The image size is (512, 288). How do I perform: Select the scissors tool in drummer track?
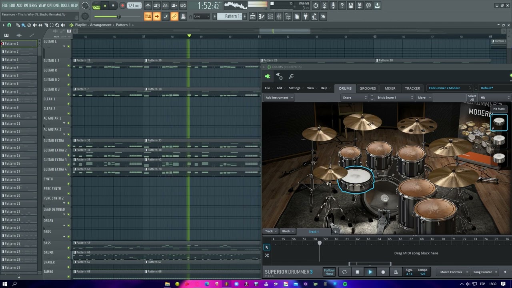click(267, 256)
